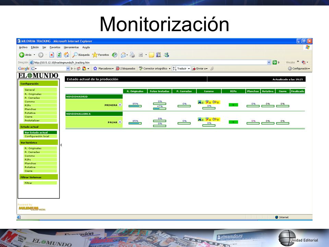Open the Archivo menu
Image resolution: width=329 pixels, height=247 pixels.
[23, 47]
